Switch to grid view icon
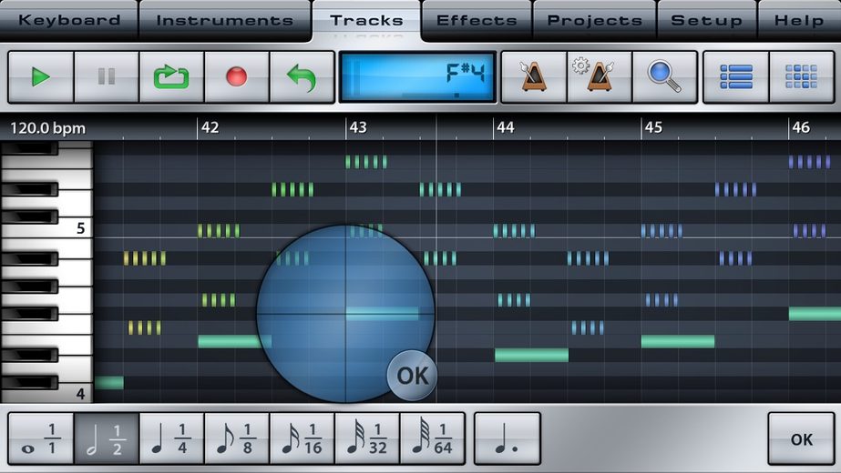841x473 pixels. click(801, 76)
